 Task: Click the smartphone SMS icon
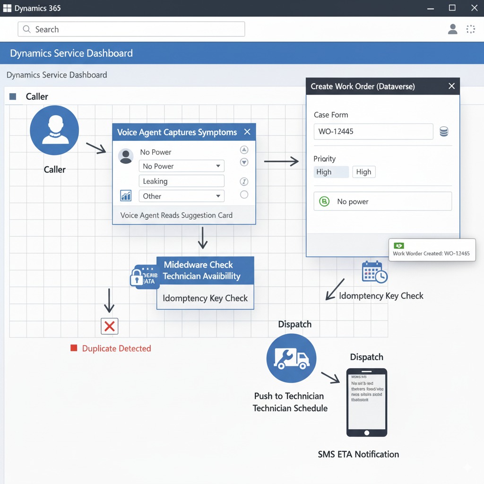click(367, 402)
